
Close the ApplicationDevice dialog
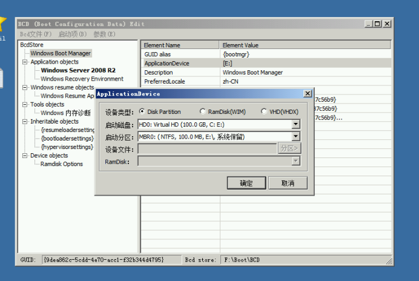click(307, 94)
